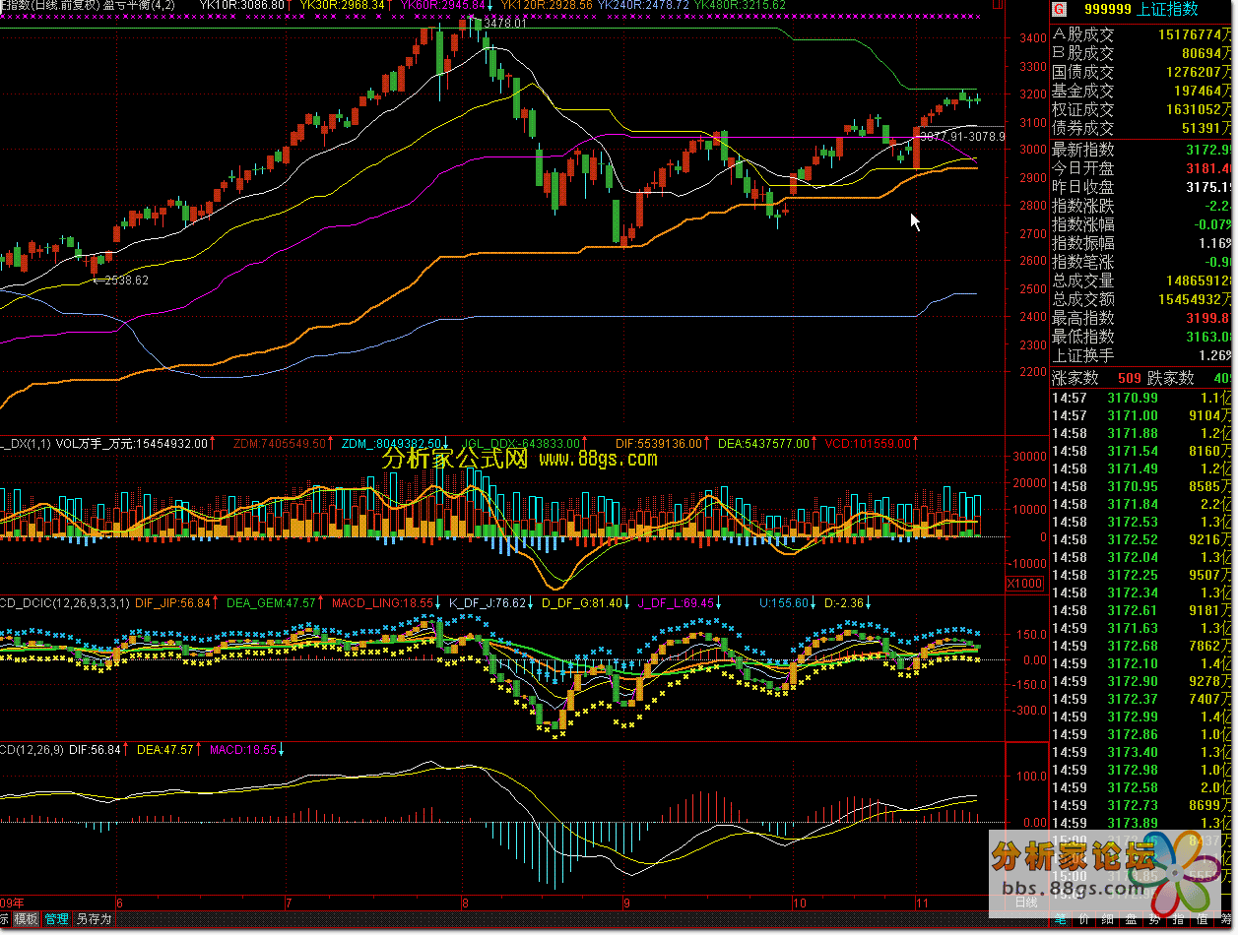
Task: Click the 2538.62 low price label
Action: click(128, 280)
